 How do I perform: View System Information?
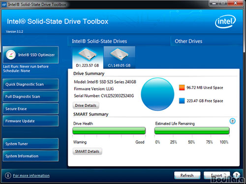click(x=31, y=156)
